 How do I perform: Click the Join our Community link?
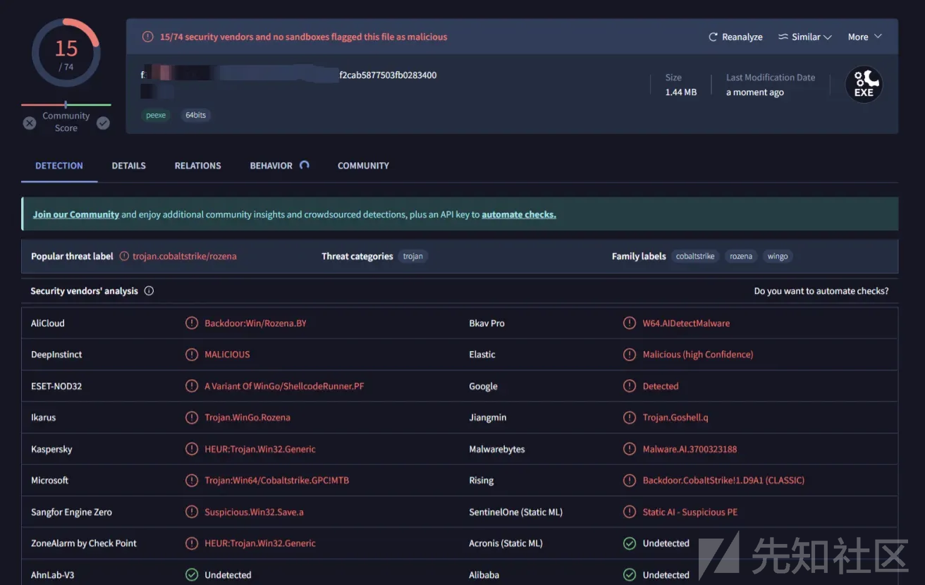point(76,214)
